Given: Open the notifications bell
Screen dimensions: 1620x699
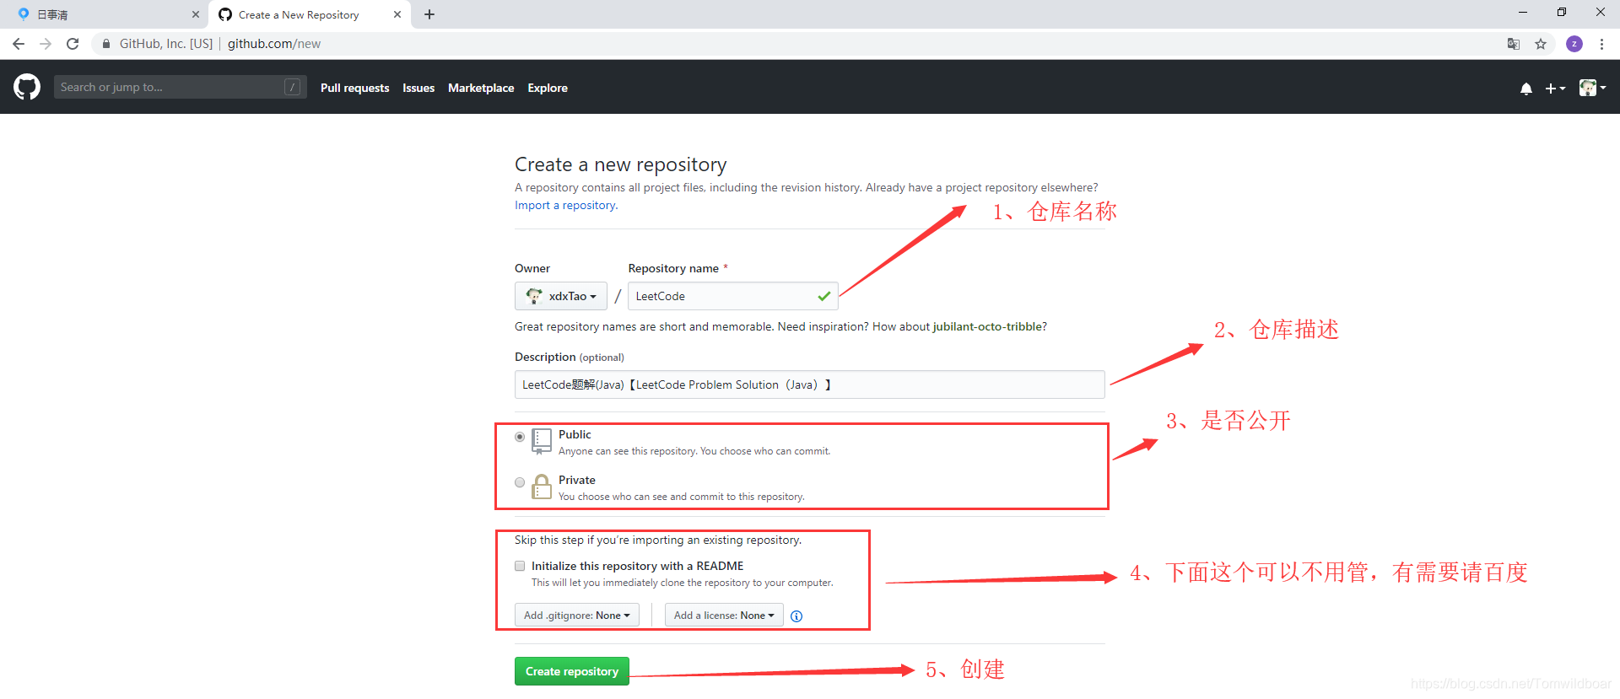Looking at the screenshot, I should [x=1525, y=88].
